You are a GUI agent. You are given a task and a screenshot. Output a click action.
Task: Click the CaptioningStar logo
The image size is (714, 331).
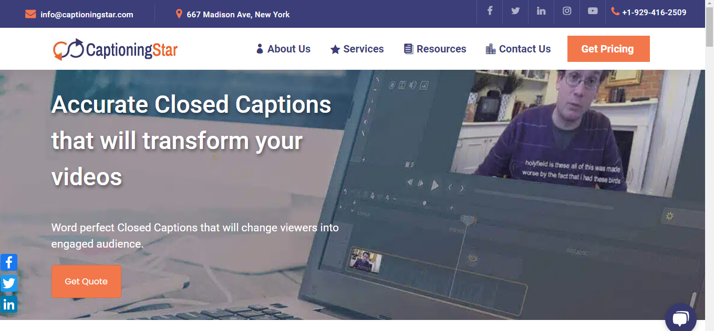coord(115,49)
